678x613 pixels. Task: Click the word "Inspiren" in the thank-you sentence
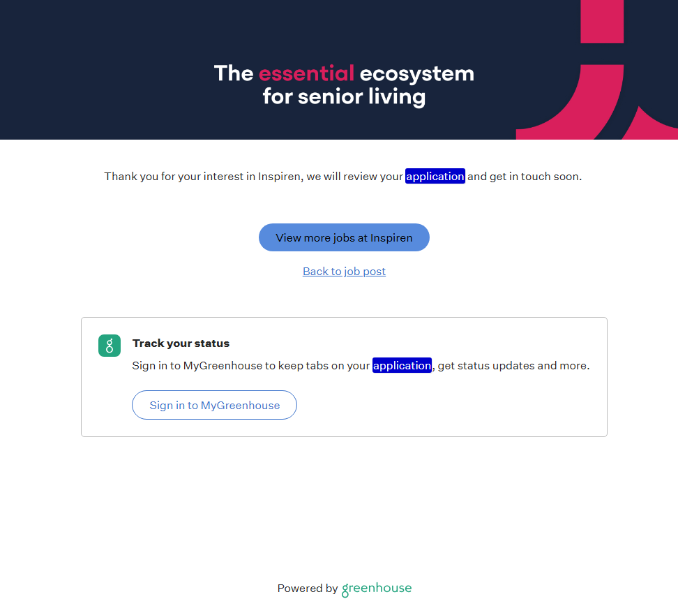point(280,177)
